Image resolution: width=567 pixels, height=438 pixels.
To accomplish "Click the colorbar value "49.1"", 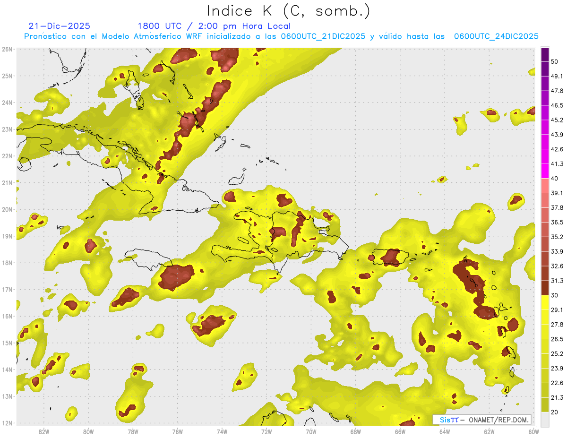I will 557,76.
